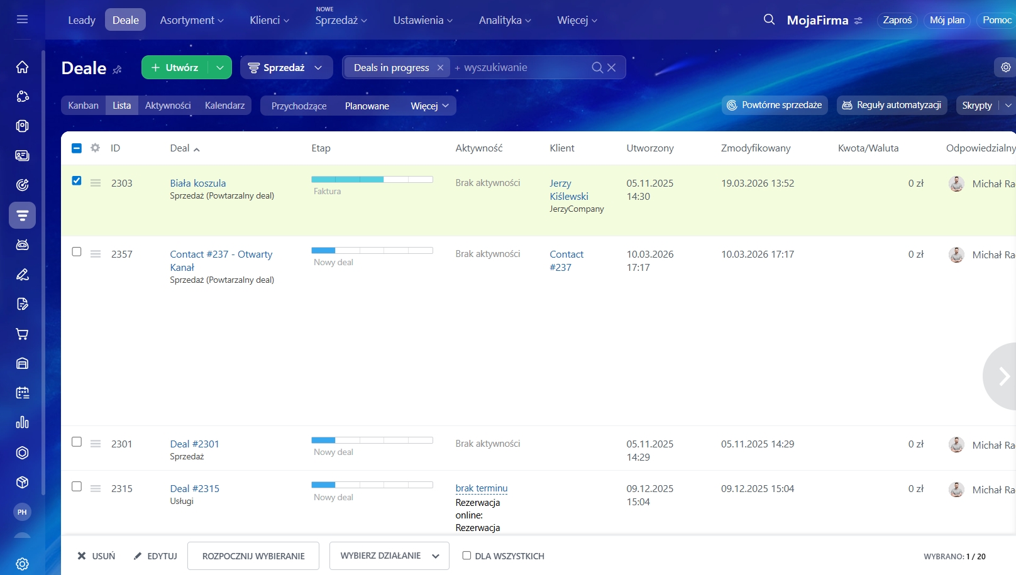
Task: Select the checkbox for deal 2357
Action: point(77,252)
